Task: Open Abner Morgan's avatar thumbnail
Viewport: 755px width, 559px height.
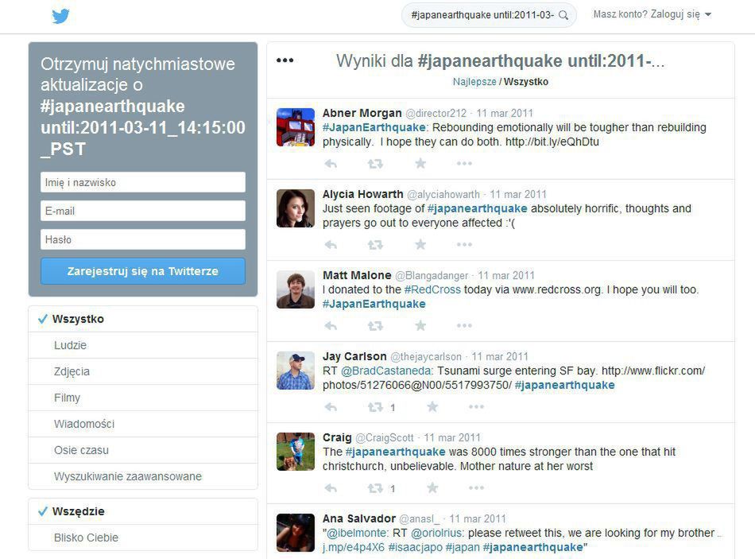Action: coord(296,127)
